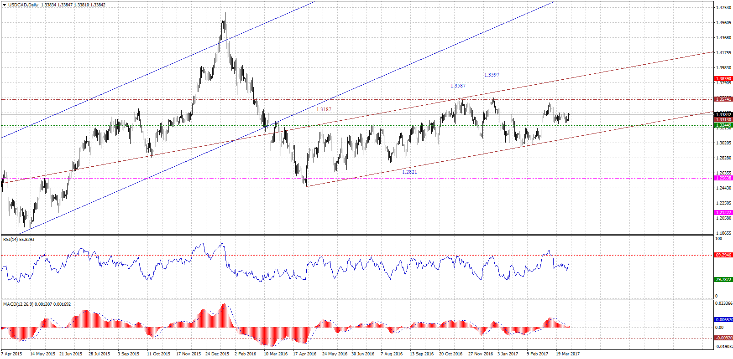Click the 17 Apr 2016 date label
The width and height of the screenshot is (733, 359).
pyautogui.click(x=305, y=354)
